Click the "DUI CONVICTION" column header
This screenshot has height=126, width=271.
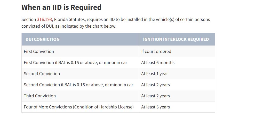tap(43, 40)
